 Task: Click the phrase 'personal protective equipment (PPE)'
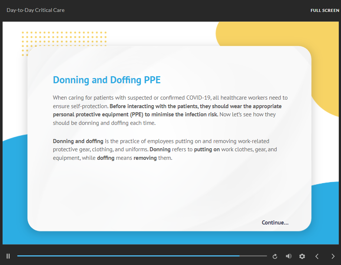[x=98, y=114]
